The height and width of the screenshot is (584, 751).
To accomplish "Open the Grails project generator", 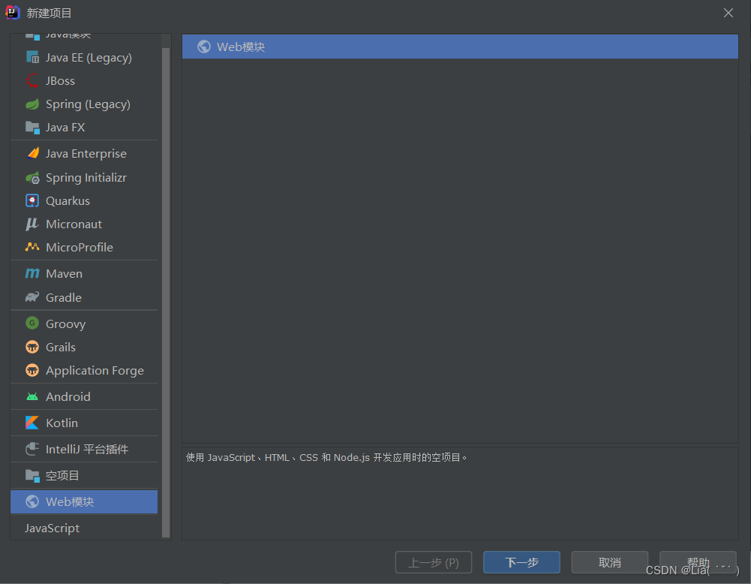I will [33, 347].
